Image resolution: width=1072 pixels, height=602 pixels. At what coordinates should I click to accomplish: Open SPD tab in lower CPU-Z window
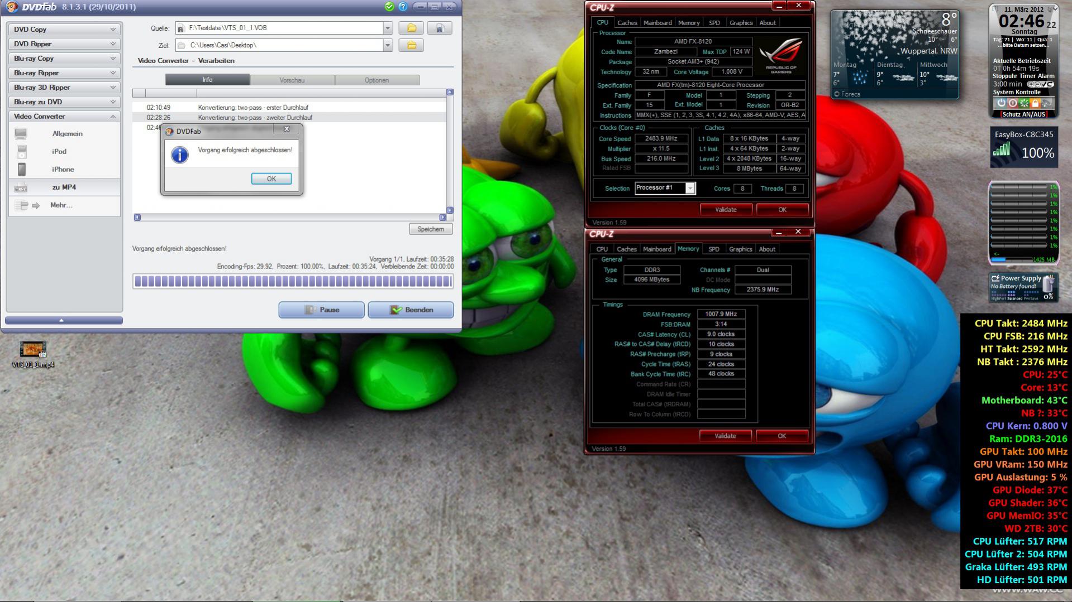pyautogui.click(x=714, y=249)
